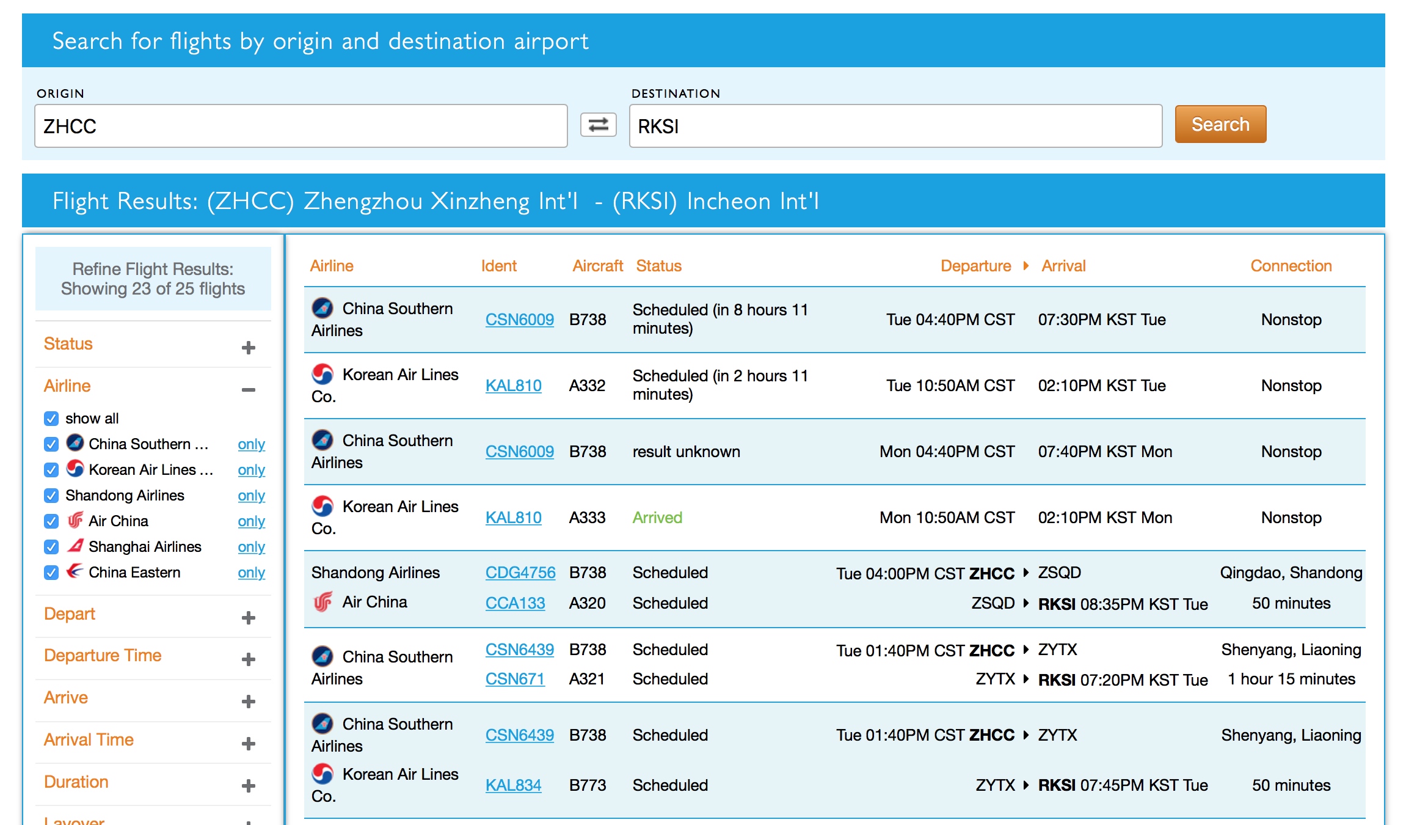
Task: Click the orange Search button
Action: click(x=1220, y=124)
